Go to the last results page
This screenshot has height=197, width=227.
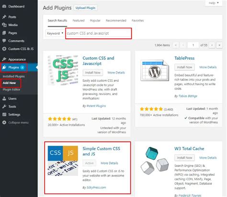click(219, 45)
